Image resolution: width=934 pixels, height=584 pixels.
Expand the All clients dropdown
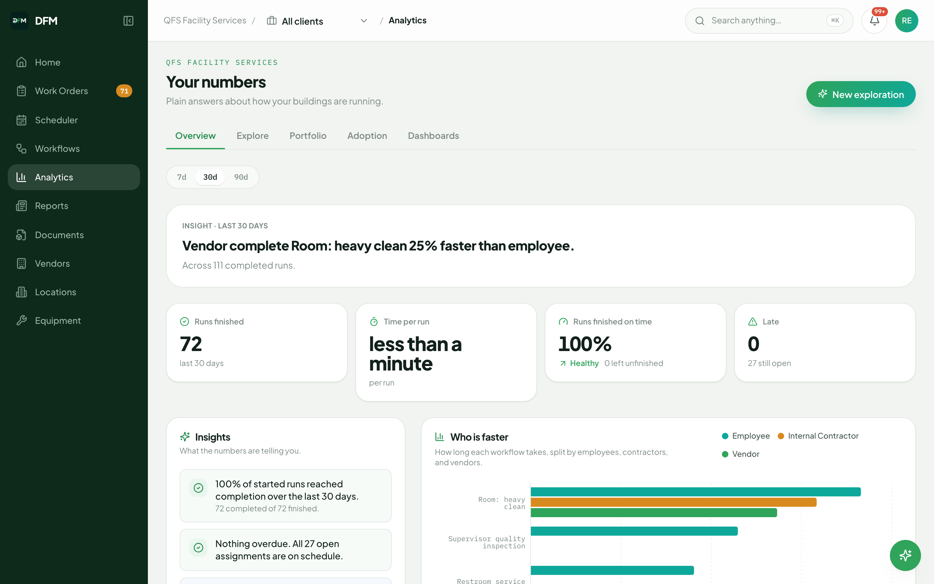click(317, 21)
